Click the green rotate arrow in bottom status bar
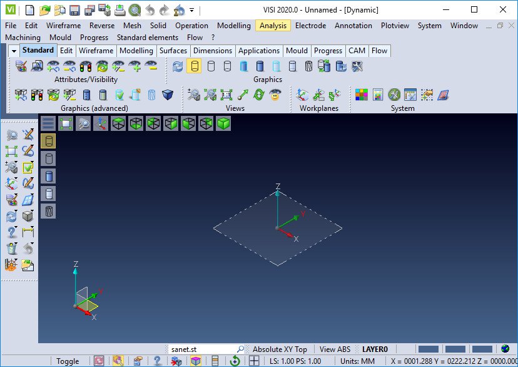The image size is (518, 367). [235, 361]
